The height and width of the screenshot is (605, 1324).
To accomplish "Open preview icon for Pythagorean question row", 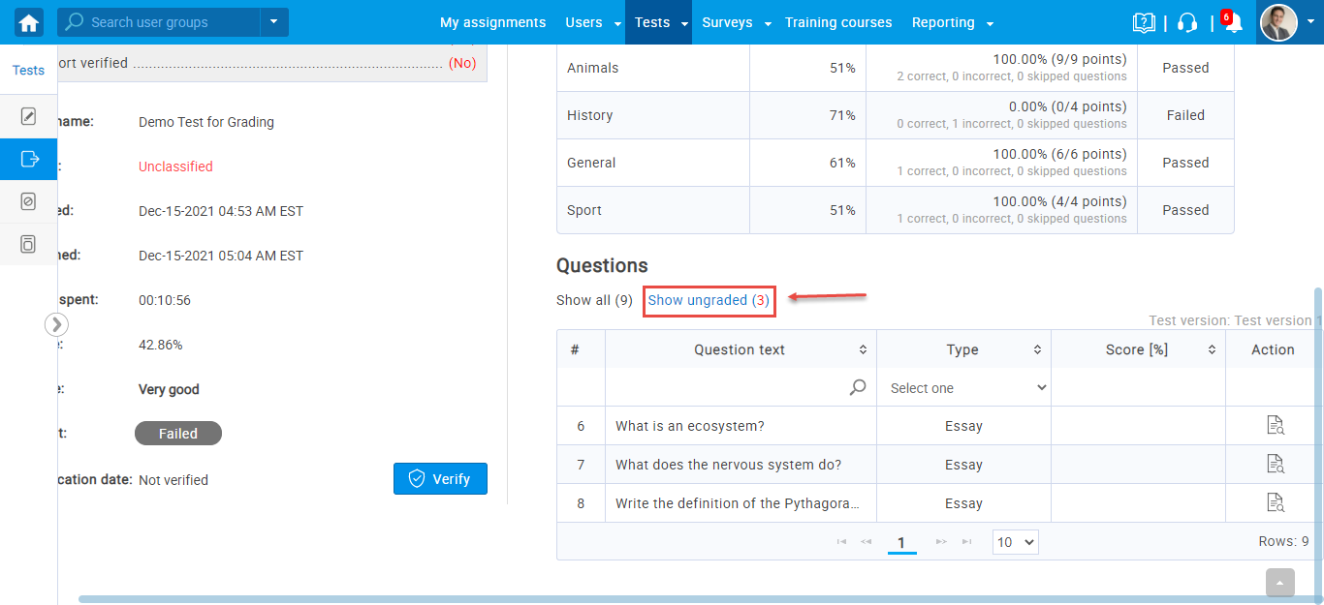I will [1275, 503].
